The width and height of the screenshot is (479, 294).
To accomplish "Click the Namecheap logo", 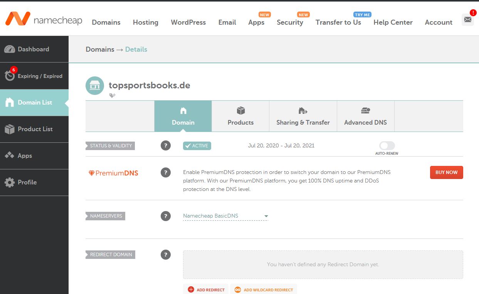I will pyautogui.click(x=44, y=19).
